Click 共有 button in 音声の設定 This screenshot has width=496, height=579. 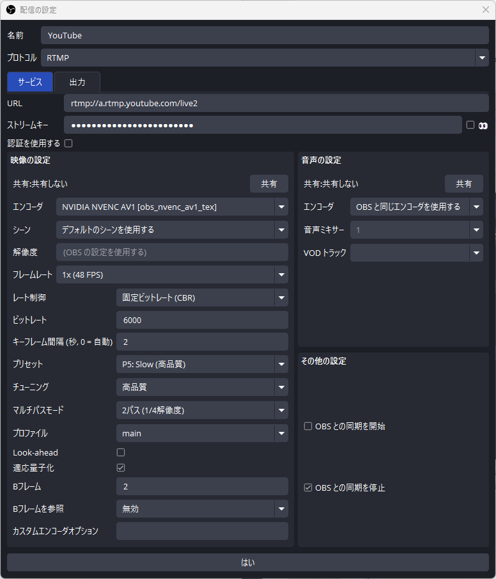(464, 184)
